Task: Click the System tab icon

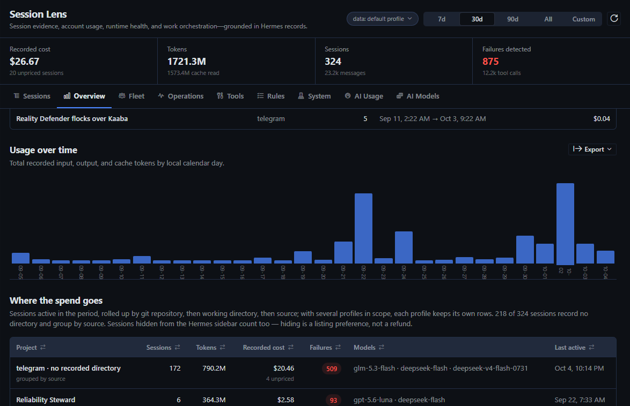Action: (x=301, y=96)
